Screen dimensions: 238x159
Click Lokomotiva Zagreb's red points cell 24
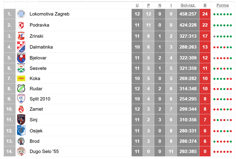tap(205, 14)
